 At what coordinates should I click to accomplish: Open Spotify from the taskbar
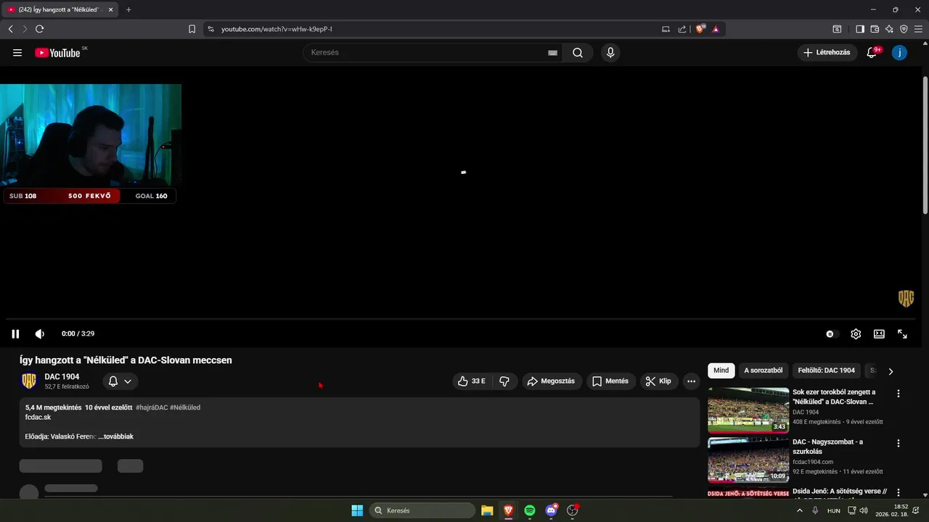[x=530, y=510]
